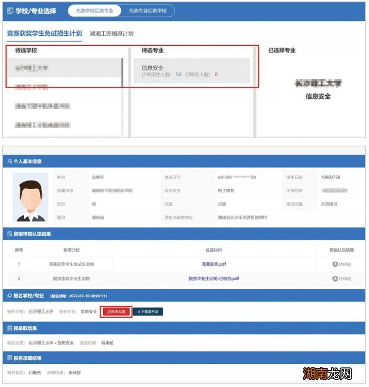Click the 预录取结果 section icon
This screenshot has height=387, width=369.
[10, 328]
